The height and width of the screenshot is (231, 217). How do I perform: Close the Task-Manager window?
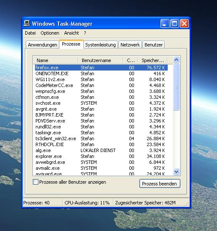point(185,23)
